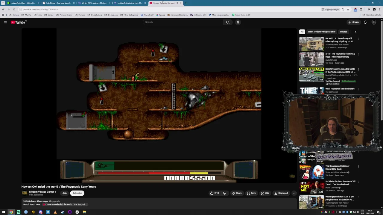Open the Seriale bookmark folder
The height and width of the screenshot is (215, 383).
[49, 15]
